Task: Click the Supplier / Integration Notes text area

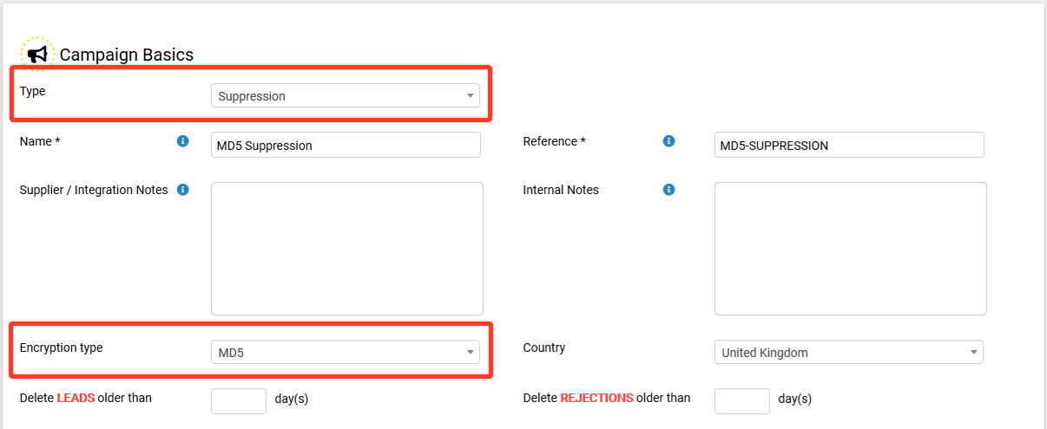Action: click(x=347, y=249)
